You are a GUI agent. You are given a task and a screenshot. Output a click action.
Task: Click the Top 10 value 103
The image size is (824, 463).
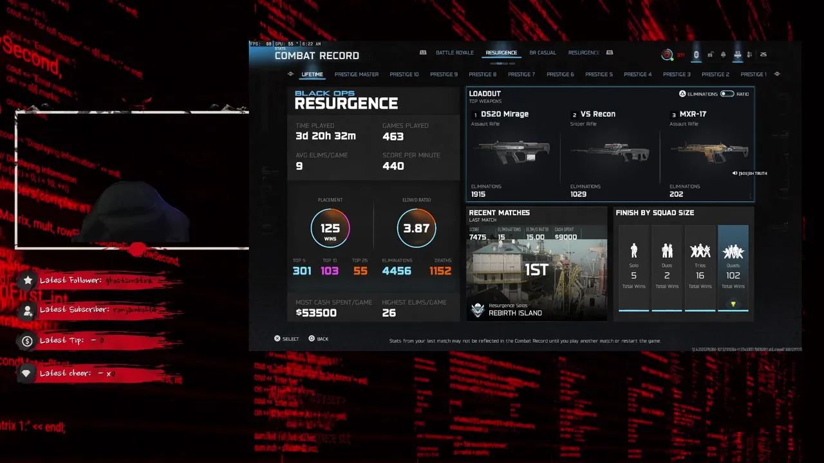click(330, 271)
